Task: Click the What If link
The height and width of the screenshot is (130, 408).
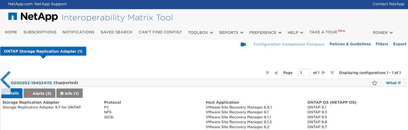Action: (393, 83)
